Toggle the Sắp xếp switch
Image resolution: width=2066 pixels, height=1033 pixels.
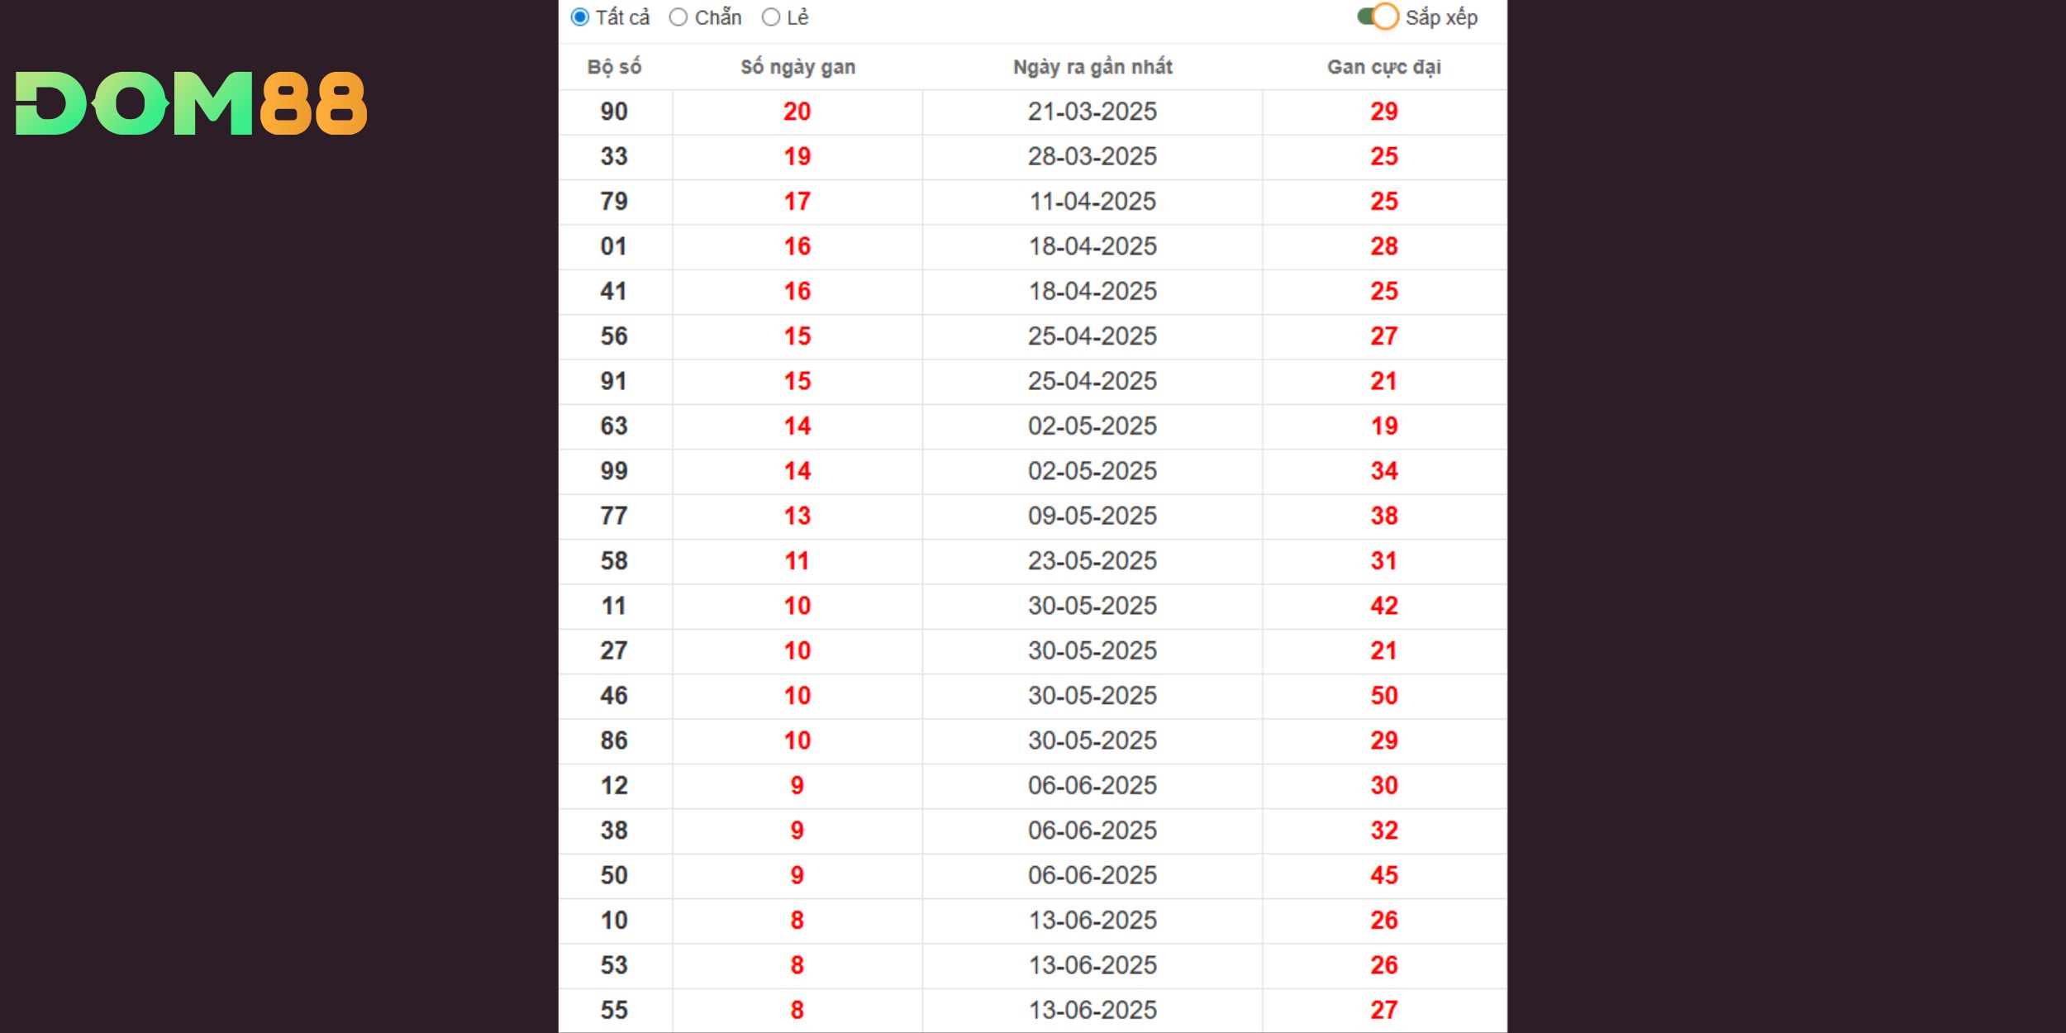click(1378, 17)
